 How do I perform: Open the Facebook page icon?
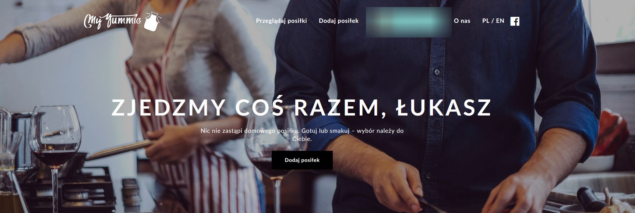click(515, 21)
